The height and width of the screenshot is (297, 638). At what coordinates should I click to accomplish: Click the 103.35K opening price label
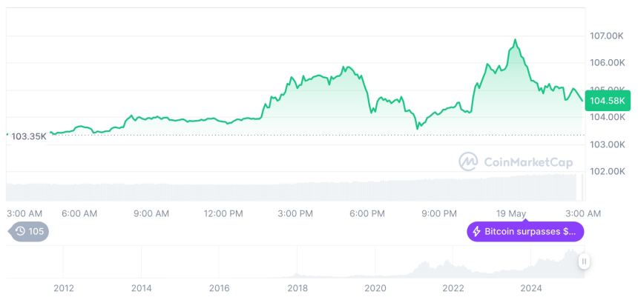28,136
